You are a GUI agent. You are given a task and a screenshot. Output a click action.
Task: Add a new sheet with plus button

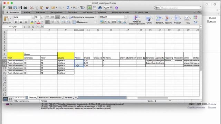coord(76,97)
